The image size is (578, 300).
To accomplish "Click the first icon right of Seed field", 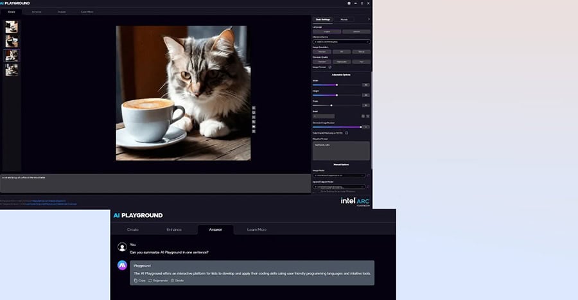I will pyautogui.click(x=363, y=116).
